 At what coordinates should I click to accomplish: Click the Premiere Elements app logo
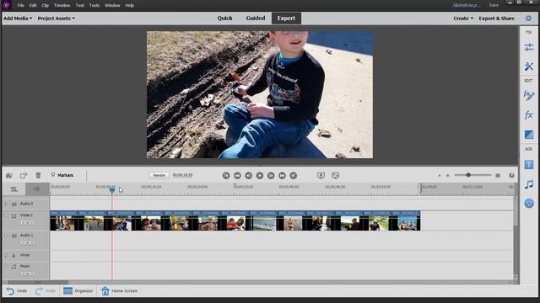tap(6, 5)
